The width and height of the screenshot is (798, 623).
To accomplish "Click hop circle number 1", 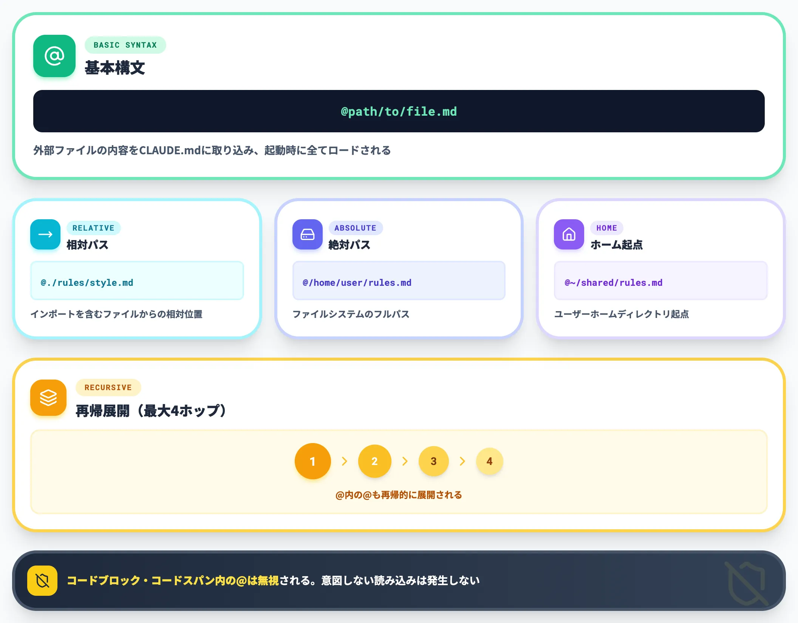I will (313, 461).
